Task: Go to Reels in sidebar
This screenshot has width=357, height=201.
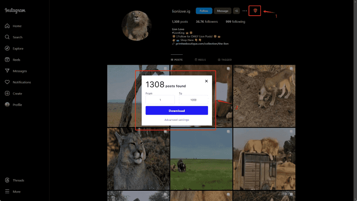Action: point(7,60)
